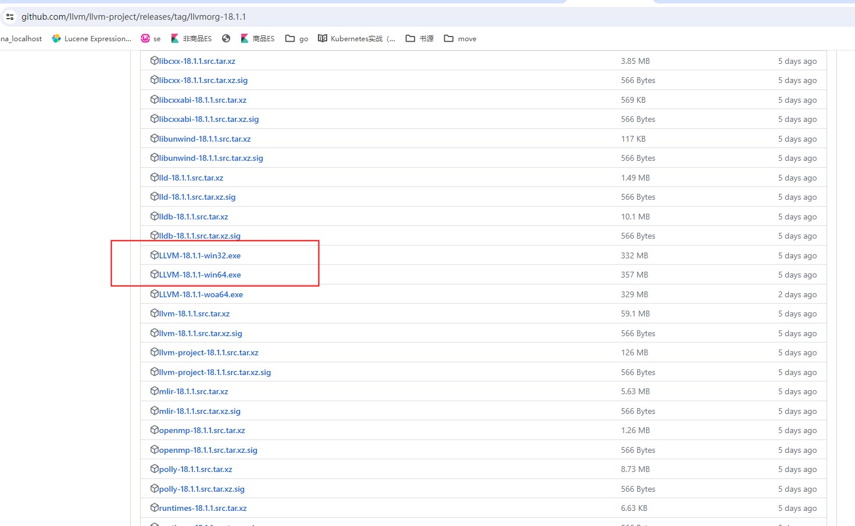Download llvm-18.1.1.src.tar.xz.sig
Viewport: 855px width, 526px height.
pos(201,333)
